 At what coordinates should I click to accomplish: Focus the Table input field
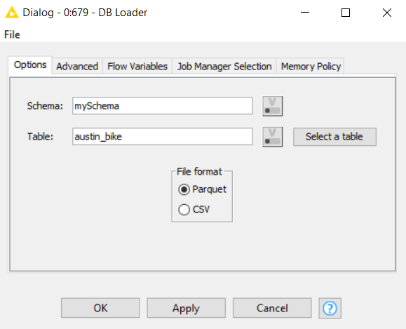point(163,137)
